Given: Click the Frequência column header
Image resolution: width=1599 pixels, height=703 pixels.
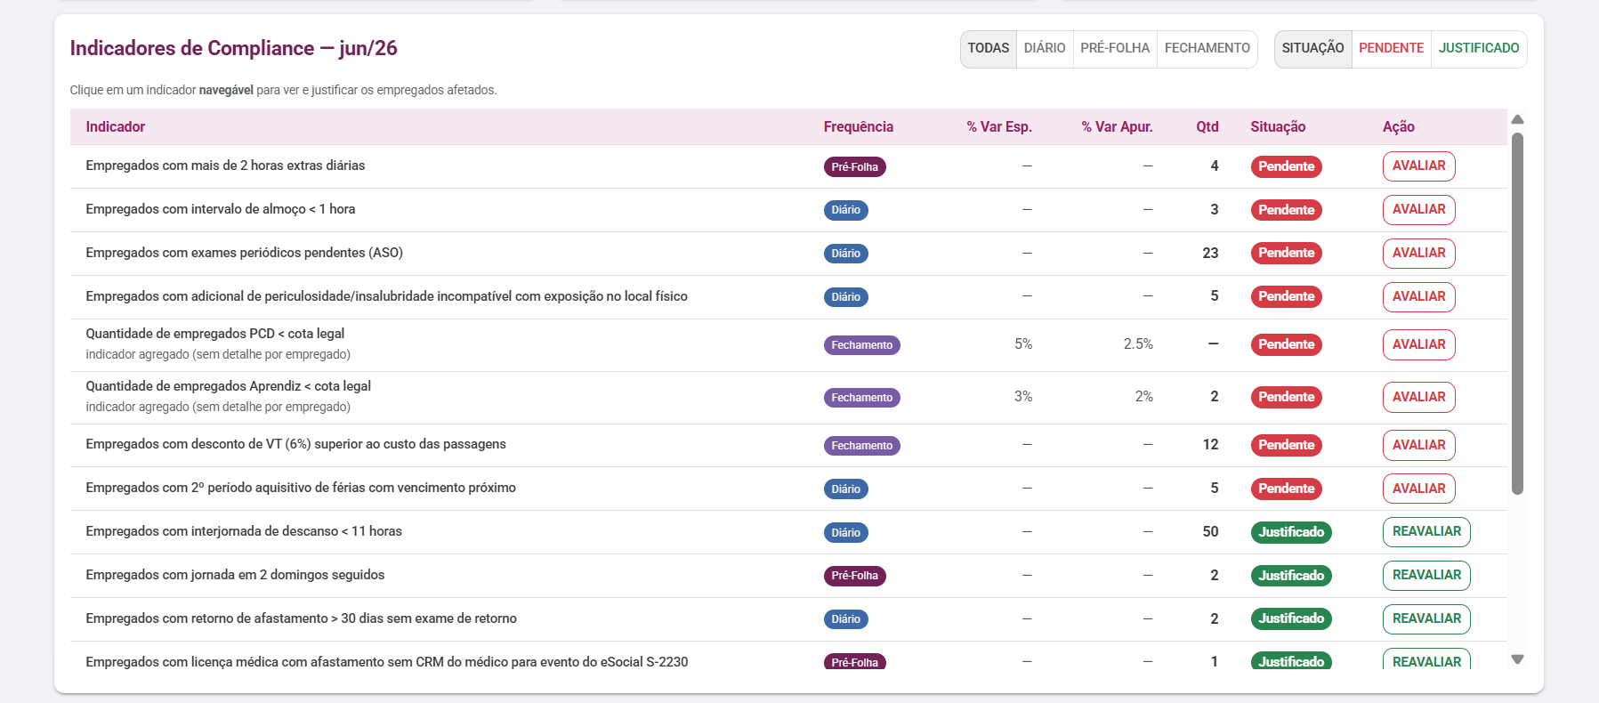Looking at the screenshot, I should click(859, 127).
